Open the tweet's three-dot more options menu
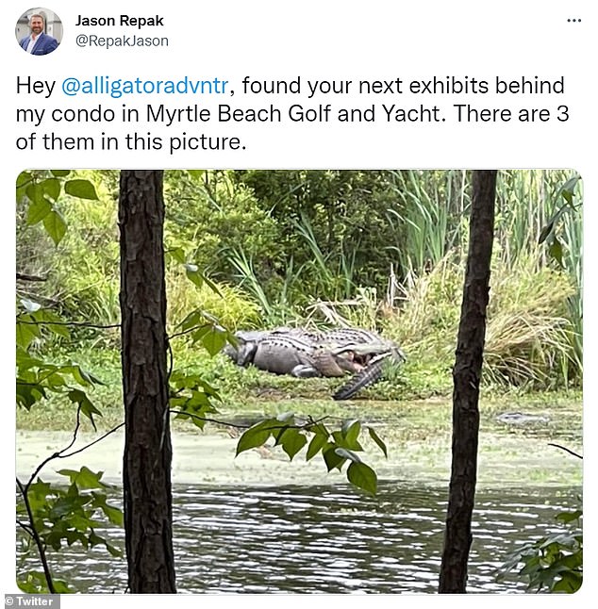Image resolution: width=598 pixels, height=609 pixels. point(573,21)
